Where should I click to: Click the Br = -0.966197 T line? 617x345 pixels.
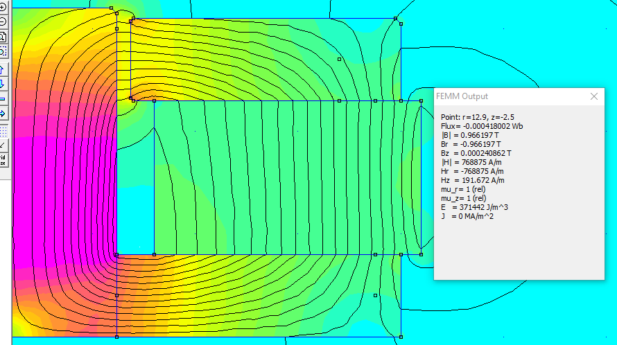[471, 144]
